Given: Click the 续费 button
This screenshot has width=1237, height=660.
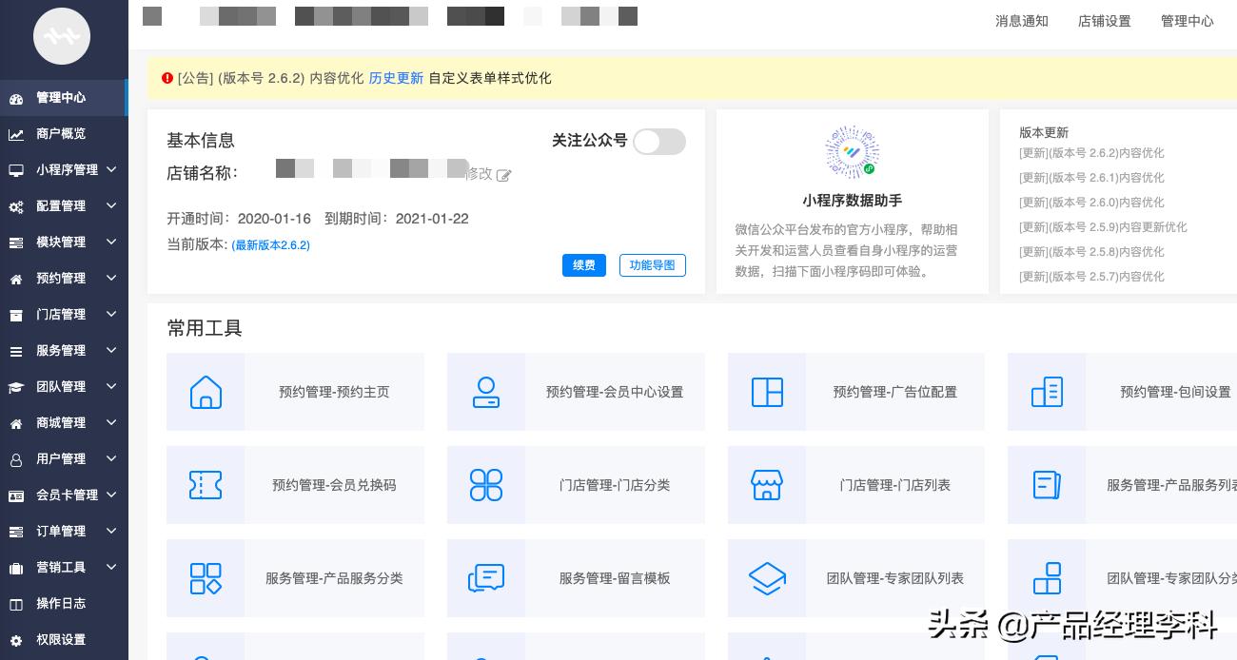Looking at the screenshot, I should point(584,265).
